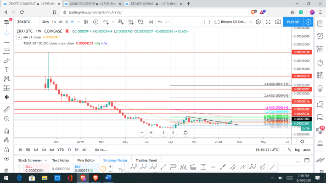Open Microsoft Word from taskbar
The image size is (326, 183).
108,178
